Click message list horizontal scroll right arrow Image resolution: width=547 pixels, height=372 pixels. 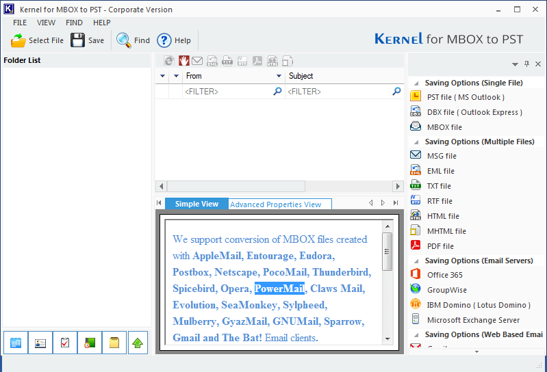pos(398,187)
